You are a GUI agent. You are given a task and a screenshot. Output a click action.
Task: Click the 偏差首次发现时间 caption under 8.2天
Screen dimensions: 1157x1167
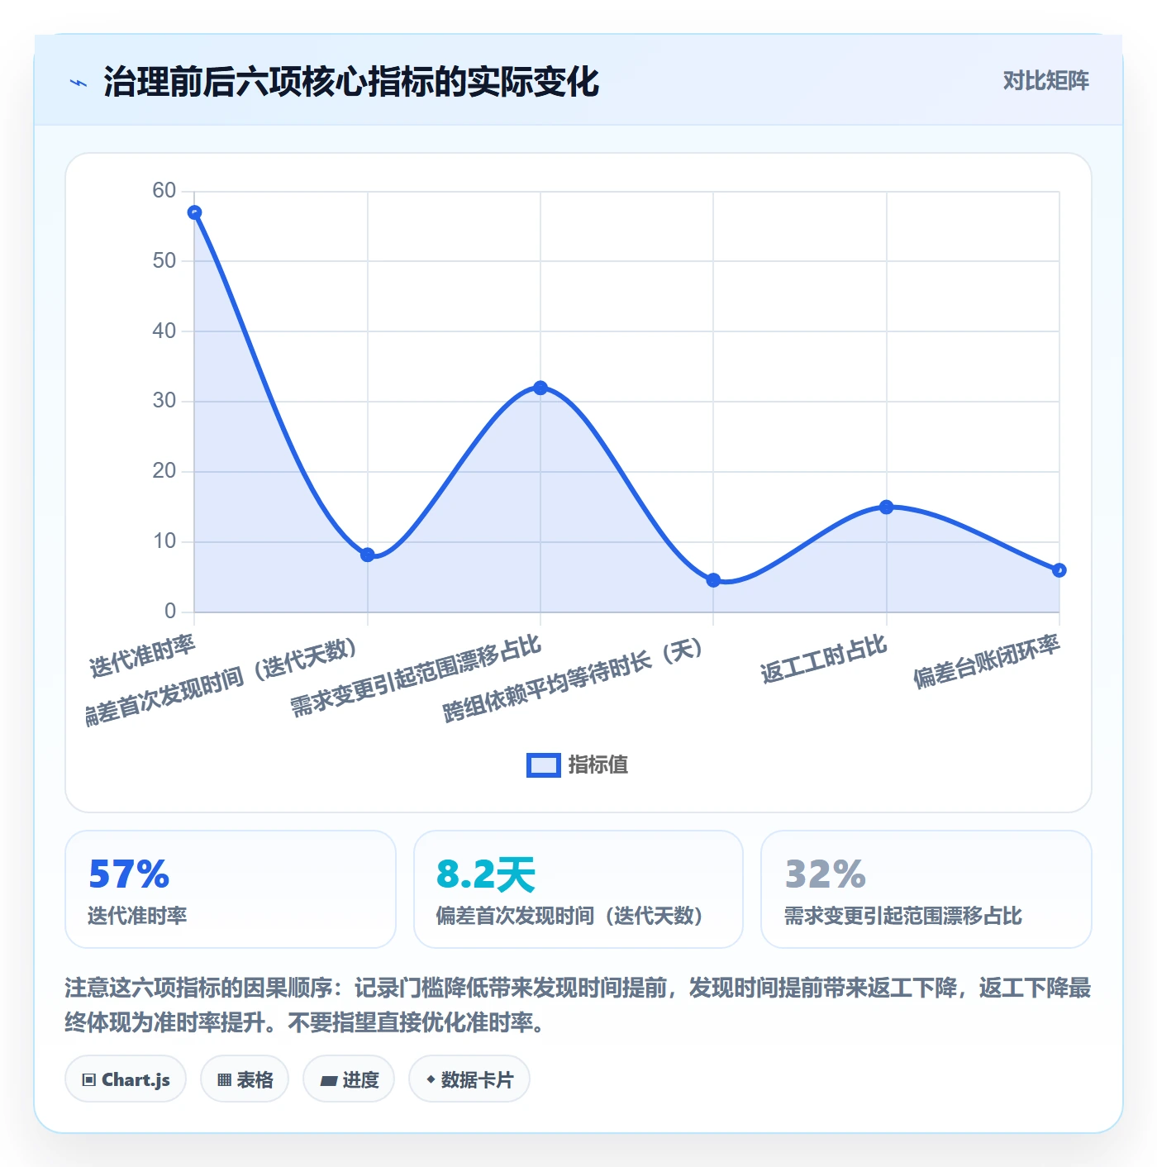tap(569, 916)
